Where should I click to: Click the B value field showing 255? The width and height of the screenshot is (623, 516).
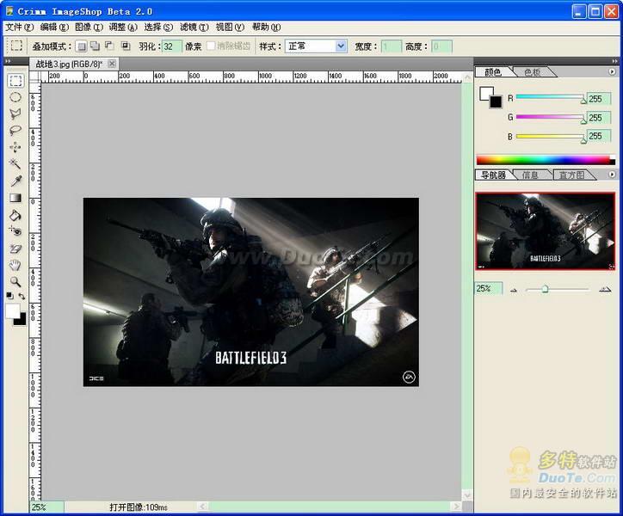click(x=598, y=136)
